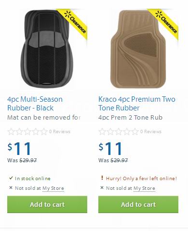The height and width of the screenshot is (231, 188).
Task: Click the X icon beside the black mat's Not sold
Action: click(x=11, y=187)
